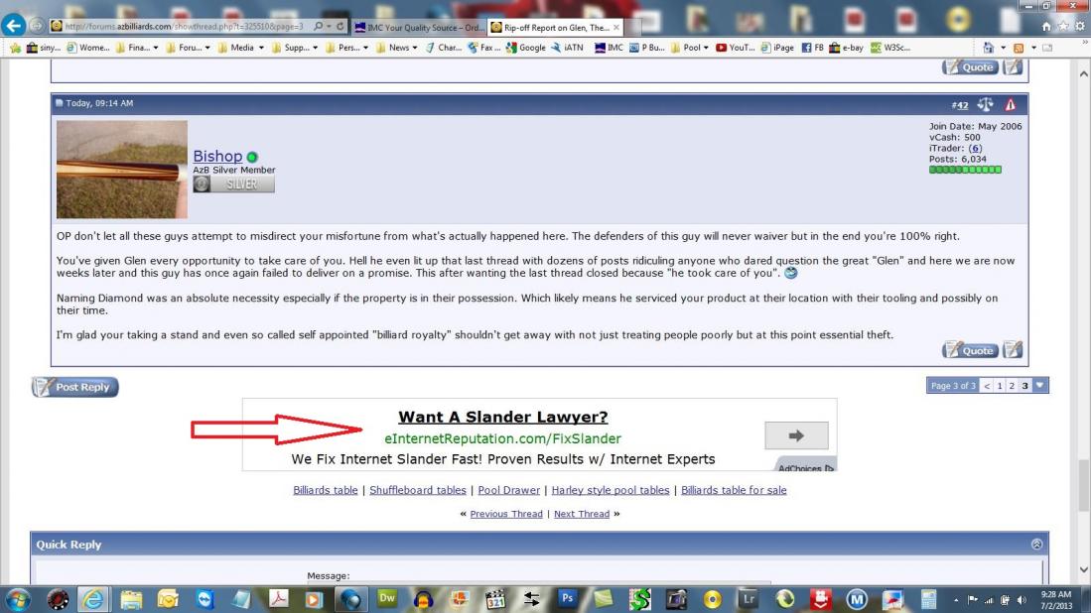This screenshot has height=613, width=1091.
Task: Quote Bishop's post with the Quote button
Action: pos(970,350)
